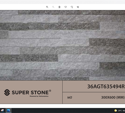Click the MỜ finish label

click(70, 97)
